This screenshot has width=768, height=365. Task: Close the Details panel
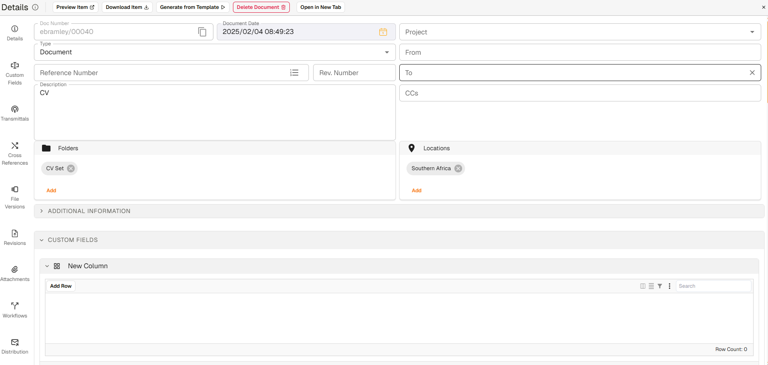764,7
